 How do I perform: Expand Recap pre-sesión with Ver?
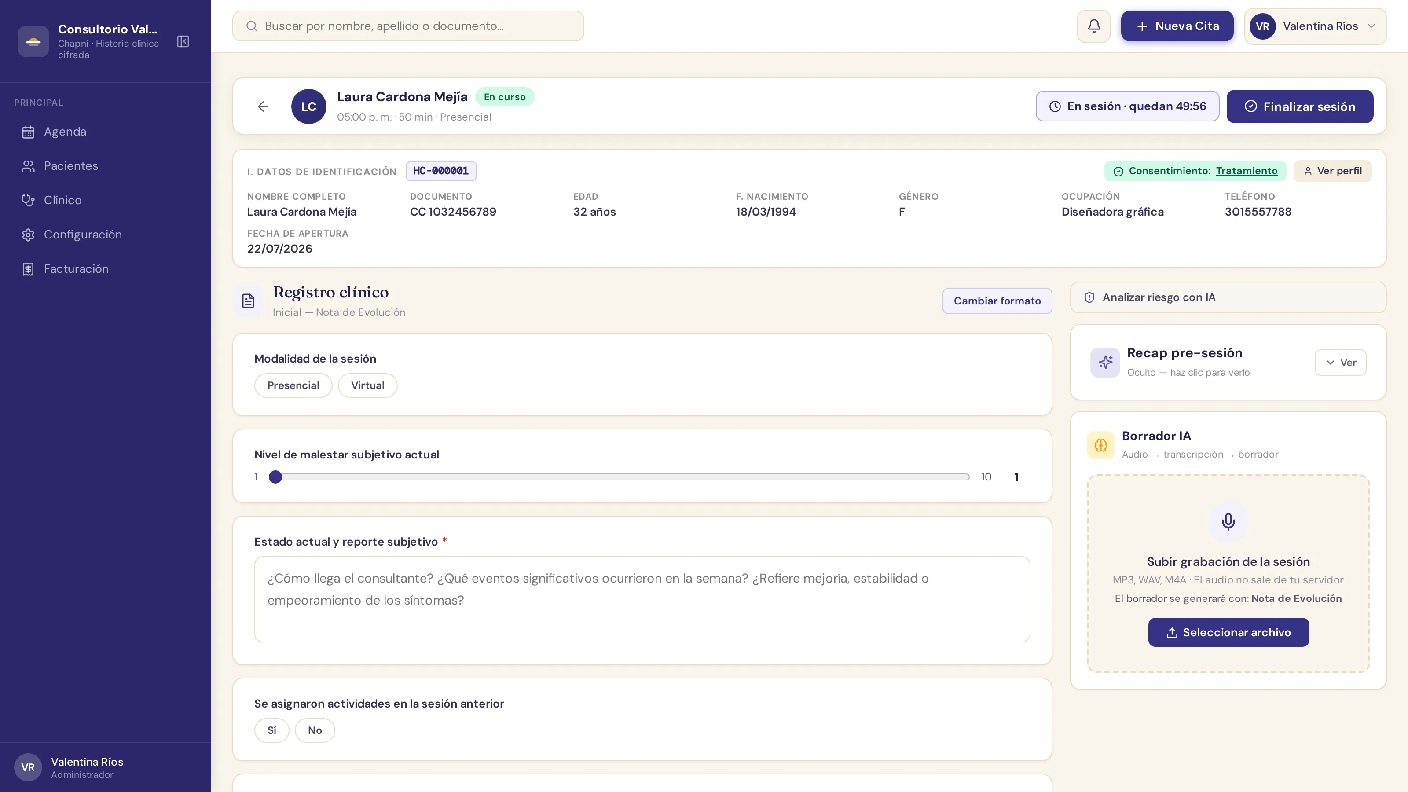point(1340,363)
